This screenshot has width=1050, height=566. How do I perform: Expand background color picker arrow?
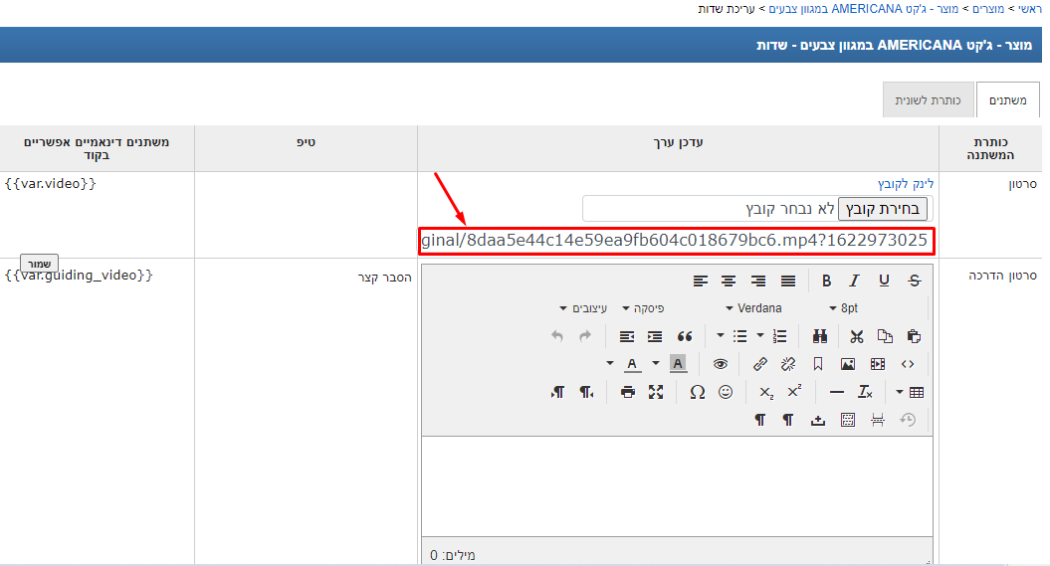[656, 363]
